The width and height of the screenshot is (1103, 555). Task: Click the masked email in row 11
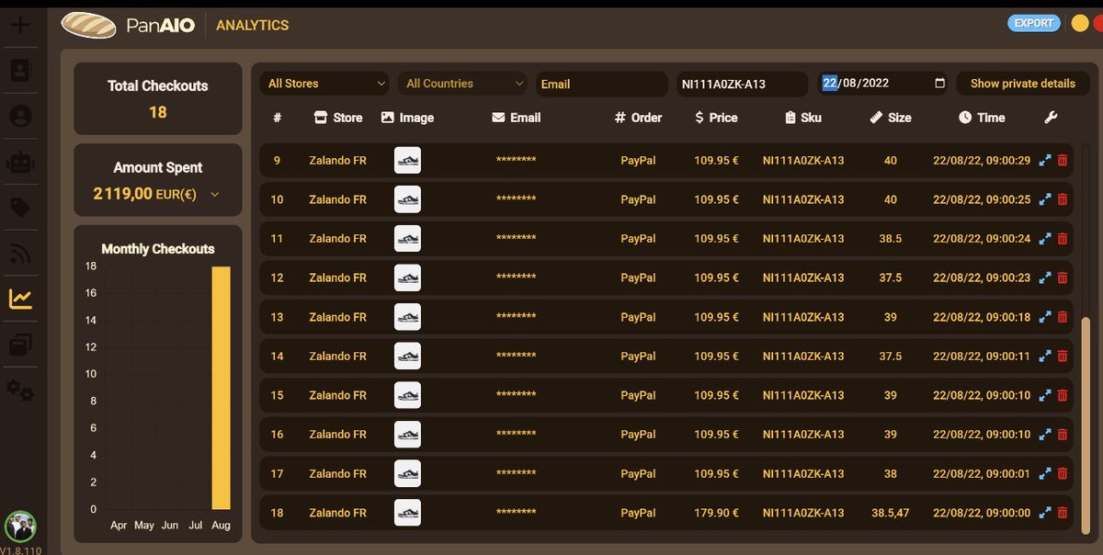point(516,239)
